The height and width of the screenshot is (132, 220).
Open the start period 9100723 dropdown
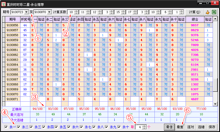point(26,12)
